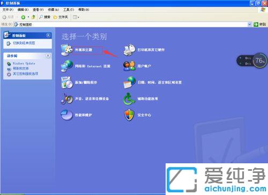This screenshot has height=195, width=268.
Task: Click the Up folder toolbar icon
Action: point(33,17)
